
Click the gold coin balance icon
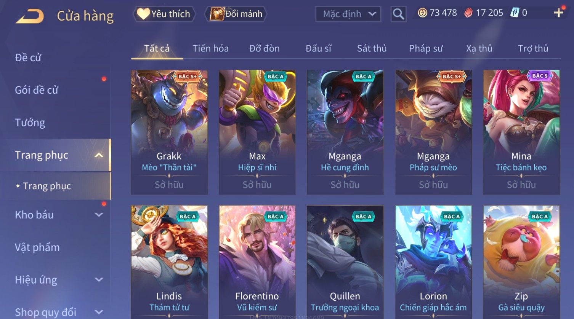pos(422,13)
